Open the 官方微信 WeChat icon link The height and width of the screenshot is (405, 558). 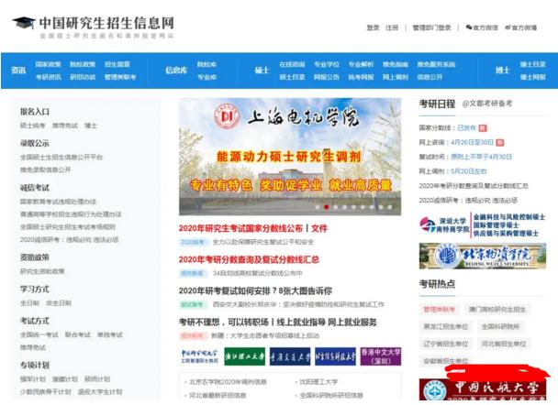[482, 27]
